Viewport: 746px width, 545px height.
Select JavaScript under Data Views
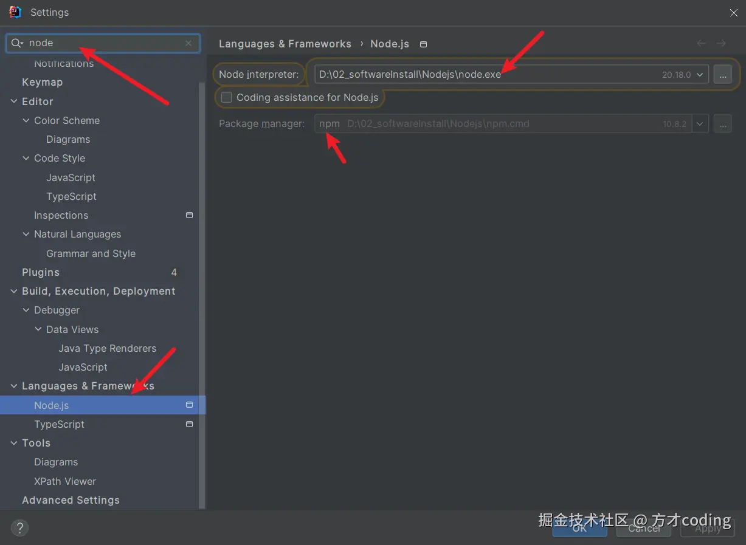click(83, 367)
